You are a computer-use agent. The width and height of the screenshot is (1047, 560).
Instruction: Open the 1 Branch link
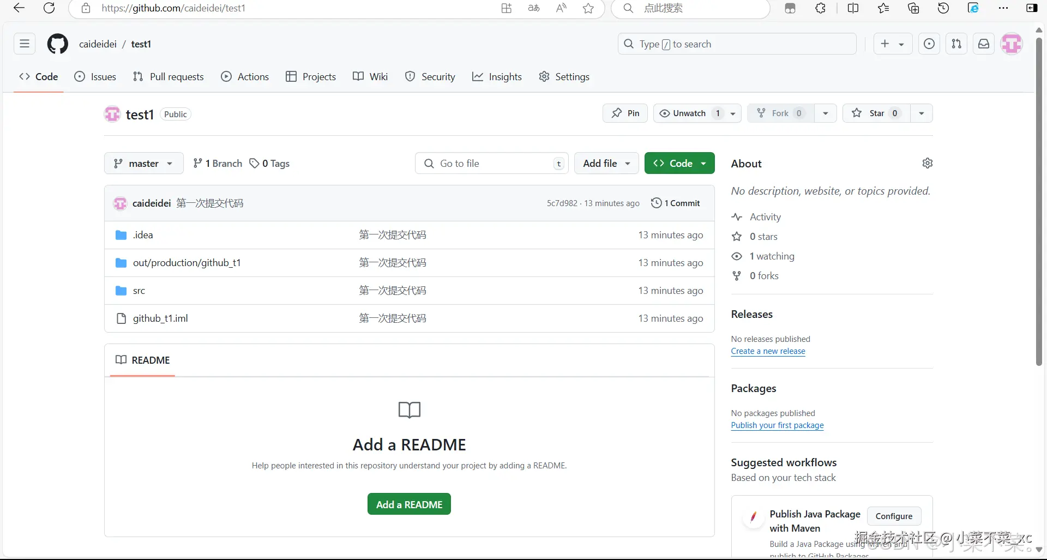(218, 163)
